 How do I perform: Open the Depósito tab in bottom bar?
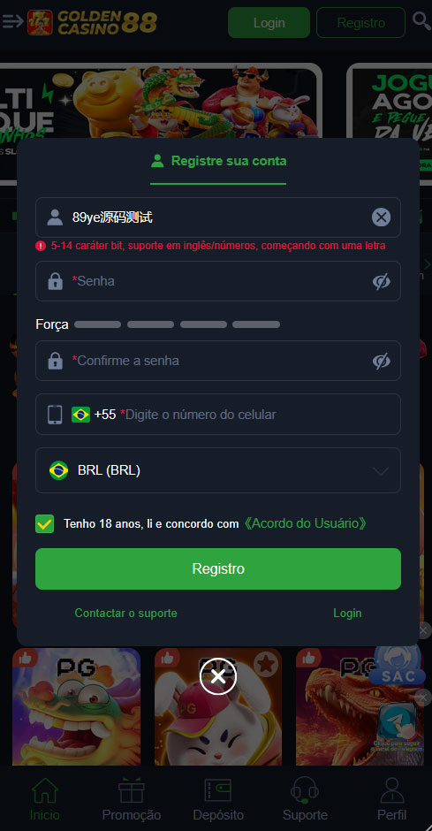coord(218,799)
